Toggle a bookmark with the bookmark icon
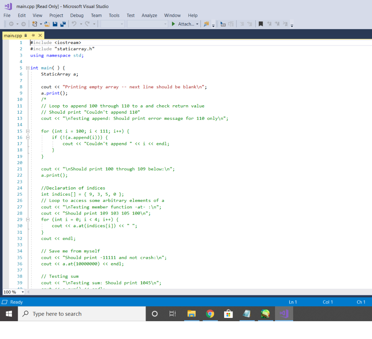Viewport: 372px width, 339px height. point(261,24)
